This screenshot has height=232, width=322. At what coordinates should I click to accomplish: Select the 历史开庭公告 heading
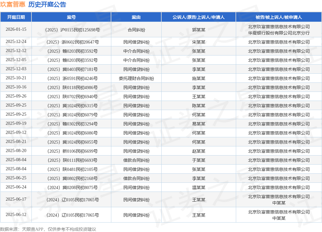coord(47,4)
